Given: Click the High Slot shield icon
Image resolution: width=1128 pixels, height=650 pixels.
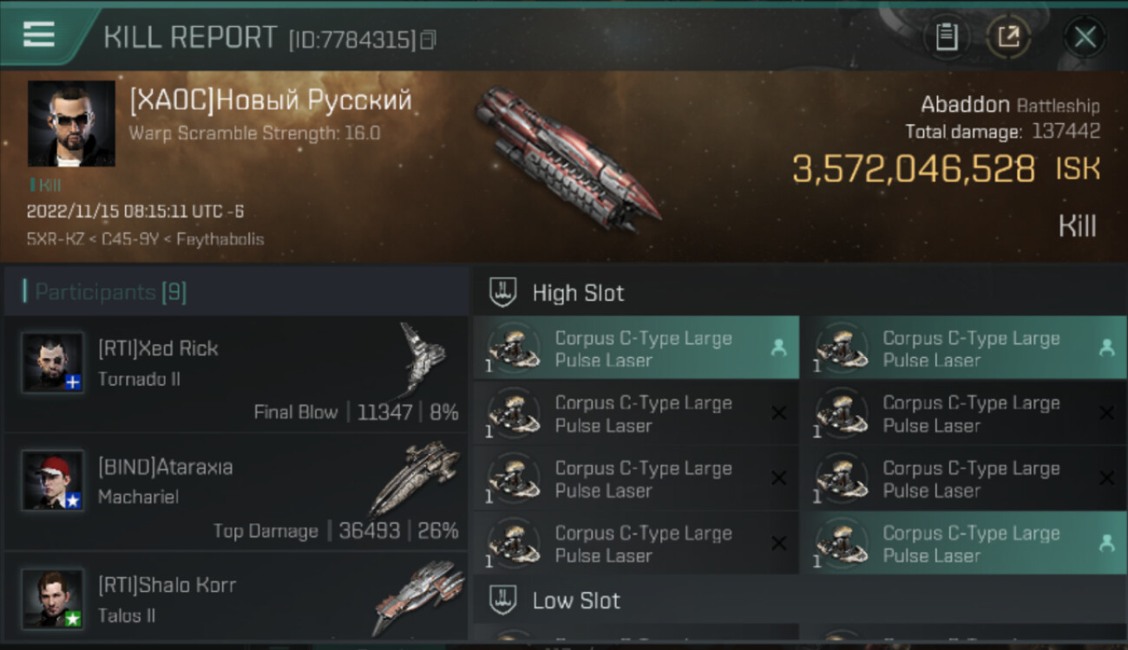Looking at the screenshot, I should pyautogui.click(x=503, y=293).
